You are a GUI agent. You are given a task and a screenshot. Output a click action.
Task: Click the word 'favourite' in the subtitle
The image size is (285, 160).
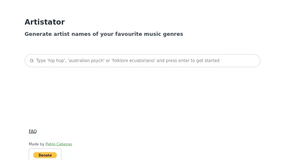[129, 34]
